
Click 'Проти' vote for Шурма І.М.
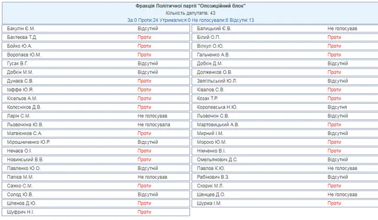pyautogui.click(x=334, y=203)
